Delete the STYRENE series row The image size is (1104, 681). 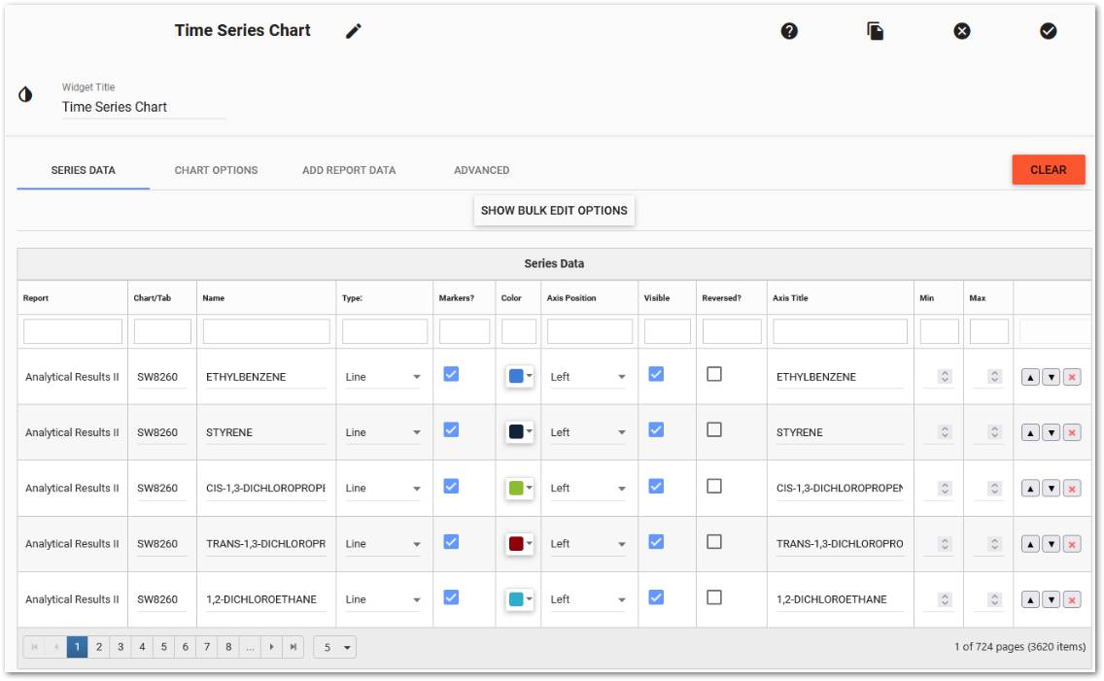tap(1072, 432)
